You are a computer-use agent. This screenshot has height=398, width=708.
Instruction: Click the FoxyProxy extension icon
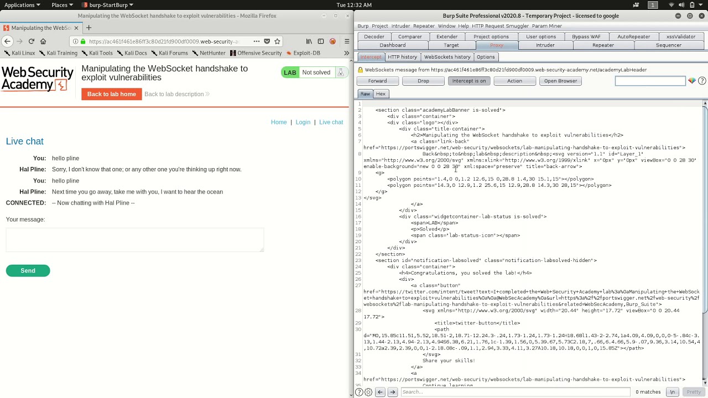coord(332,41)
